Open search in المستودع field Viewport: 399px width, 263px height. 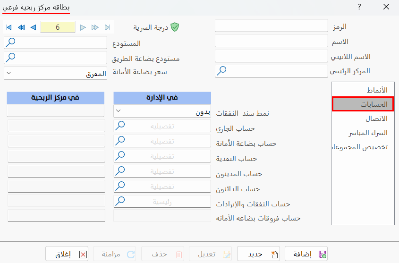click(11, 42)
